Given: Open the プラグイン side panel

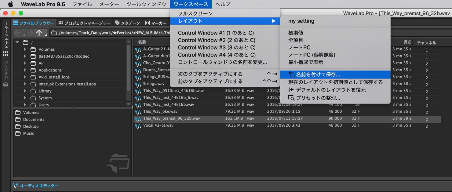Looking at the screenshot, I should pos(6,71).
